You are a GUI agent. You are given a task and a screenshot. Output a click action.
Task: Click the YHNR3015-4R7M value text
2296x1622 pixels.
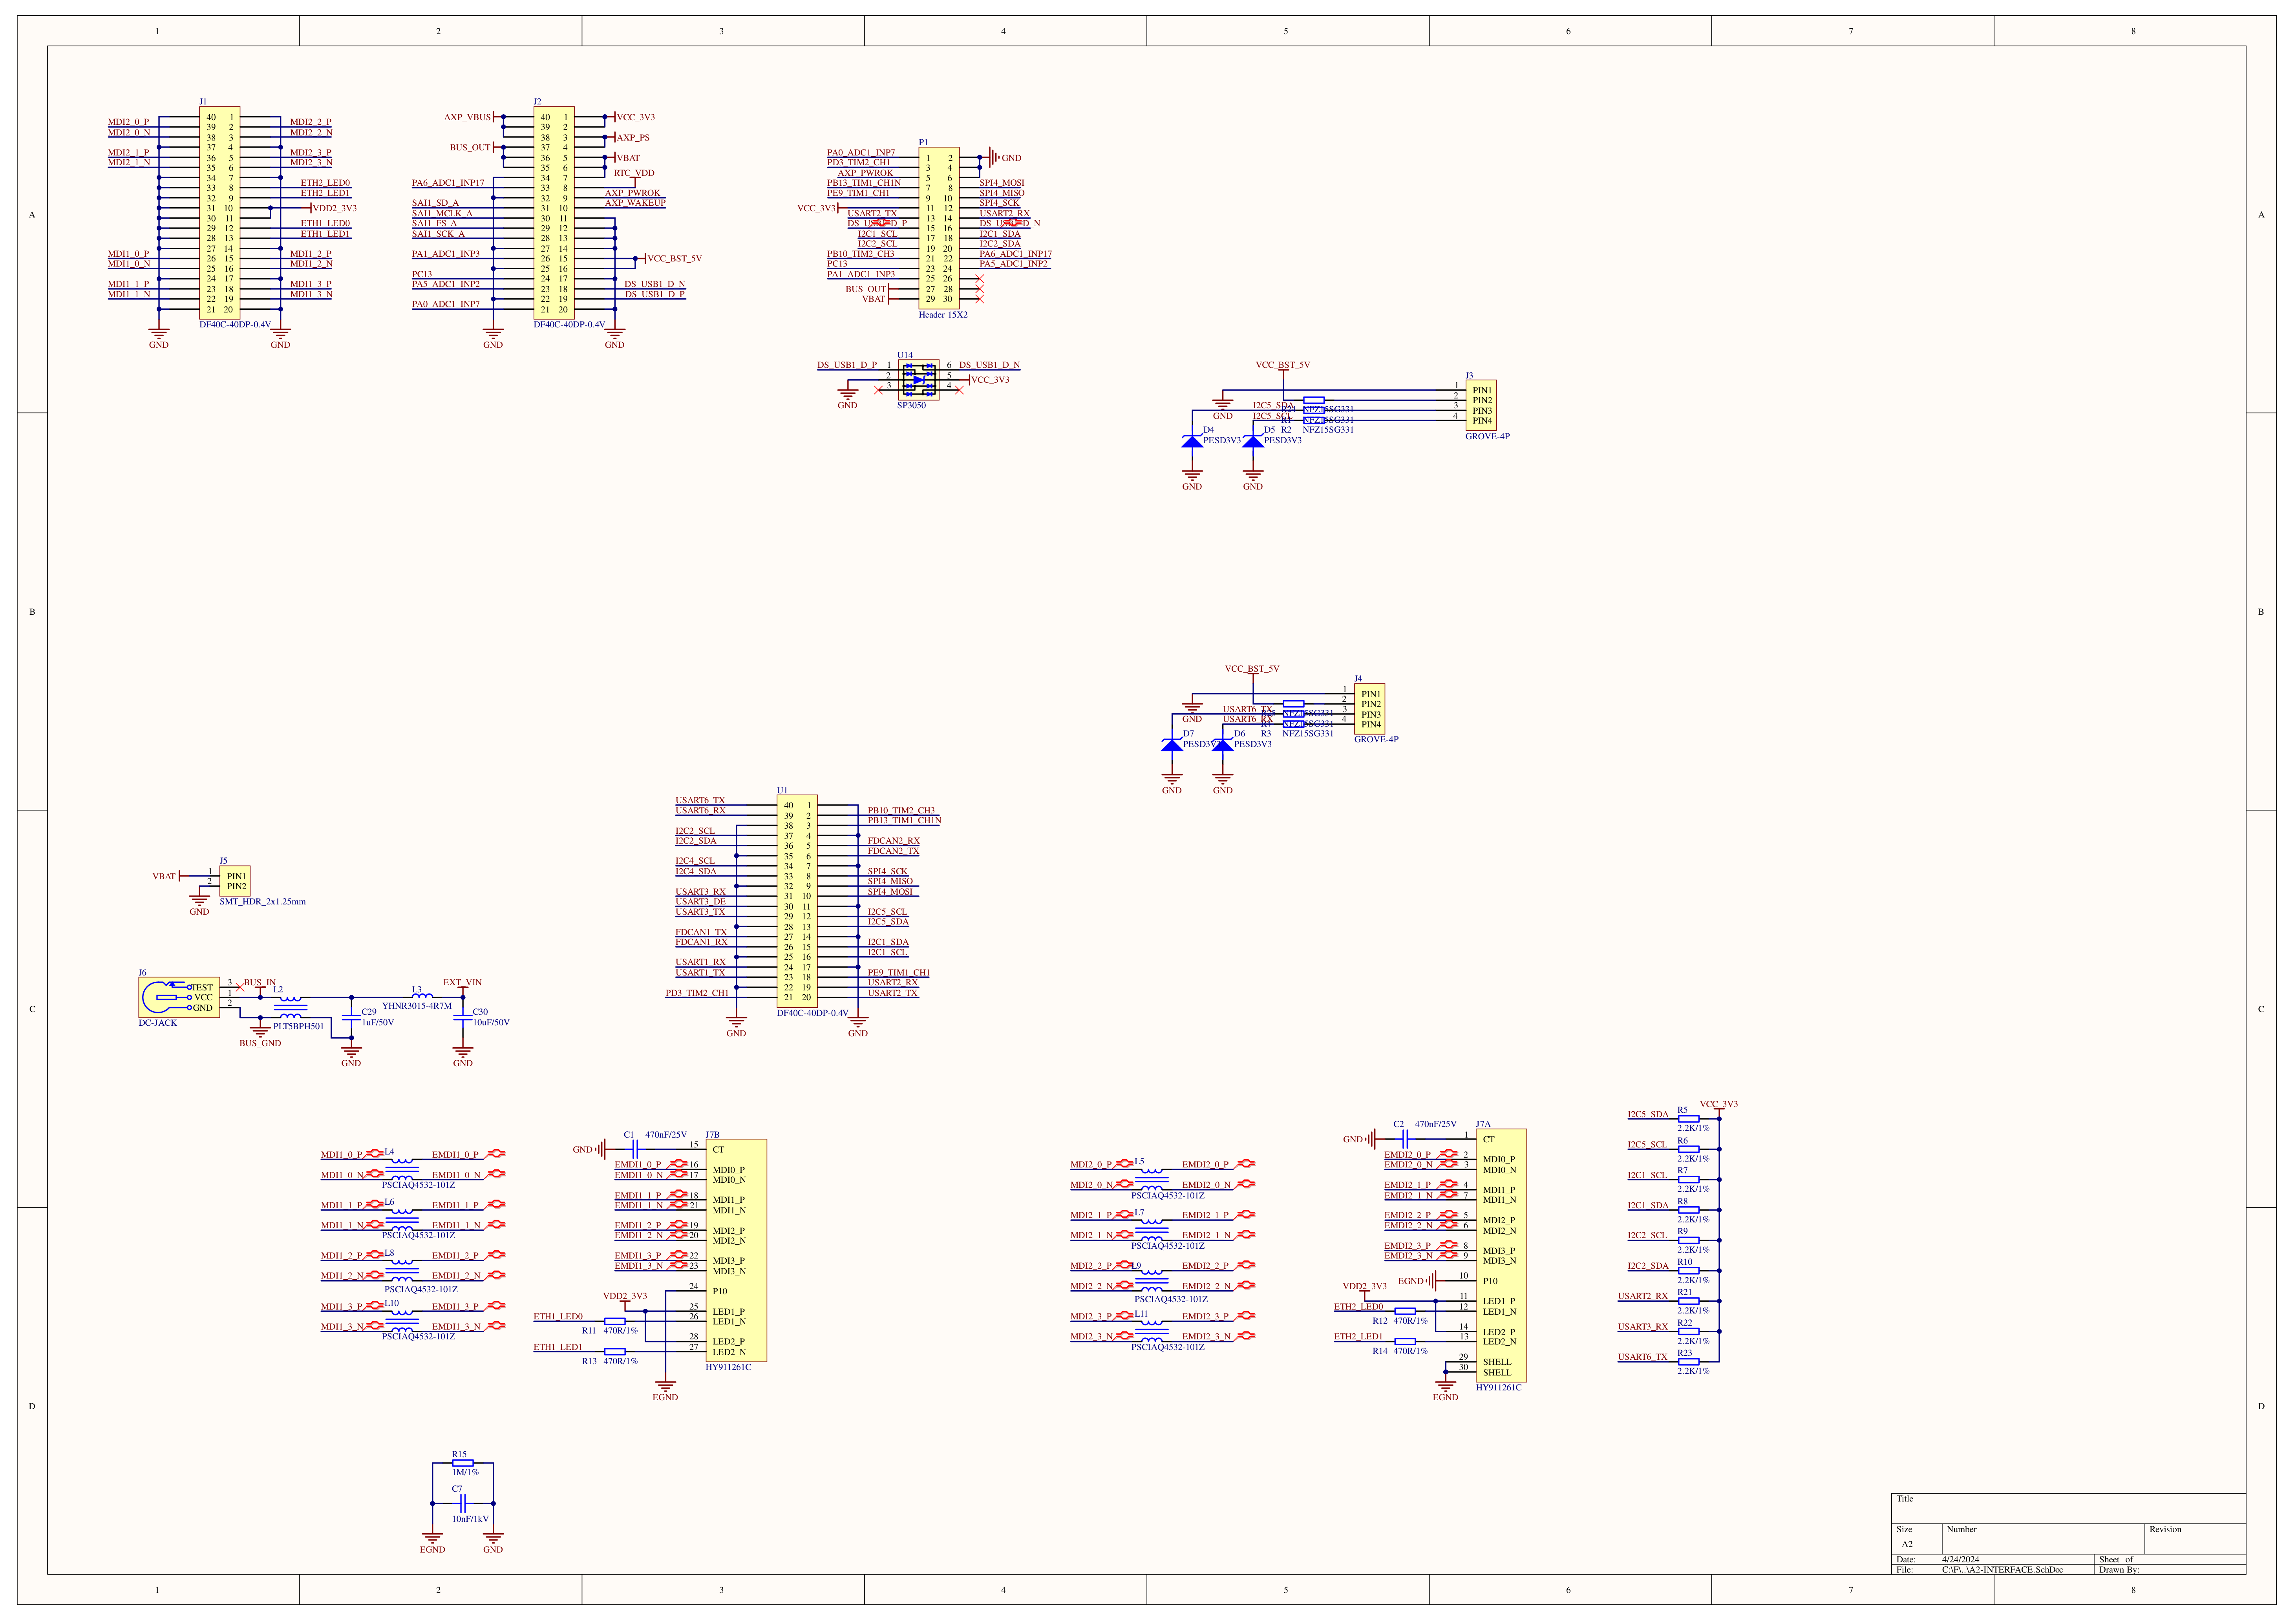pyautogui.click(x=417, y=1006)
